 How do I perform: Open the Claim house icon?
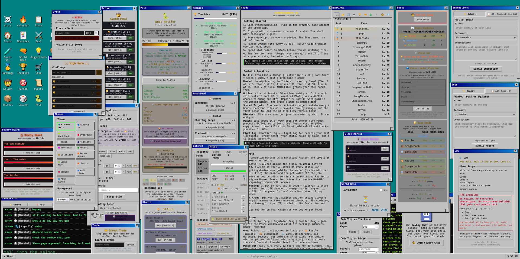[8, 37]
